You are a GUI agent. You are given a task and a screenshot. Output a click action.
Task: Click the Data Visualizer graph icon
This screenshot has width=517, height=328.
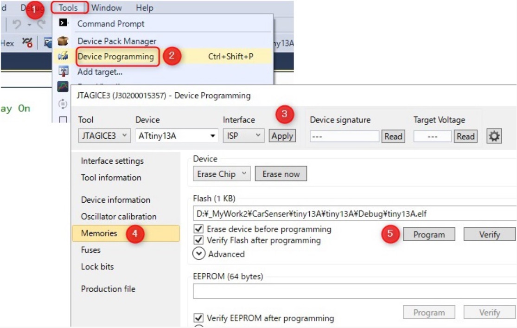click(63, 87)
